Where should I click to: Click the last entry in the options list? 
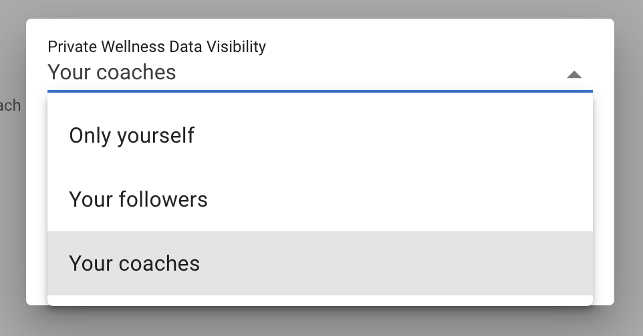pyautogui.click(x=319, y=263)
